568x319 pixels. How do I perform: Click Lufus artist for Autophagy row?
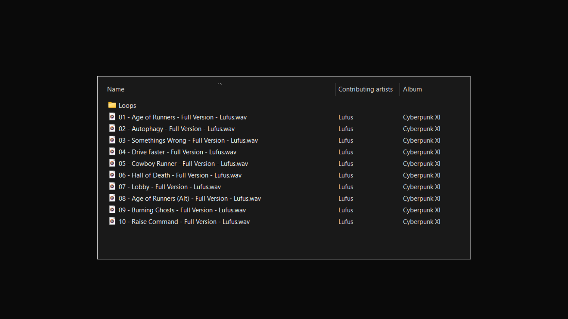pyautogui.click(x=346, y=129)
